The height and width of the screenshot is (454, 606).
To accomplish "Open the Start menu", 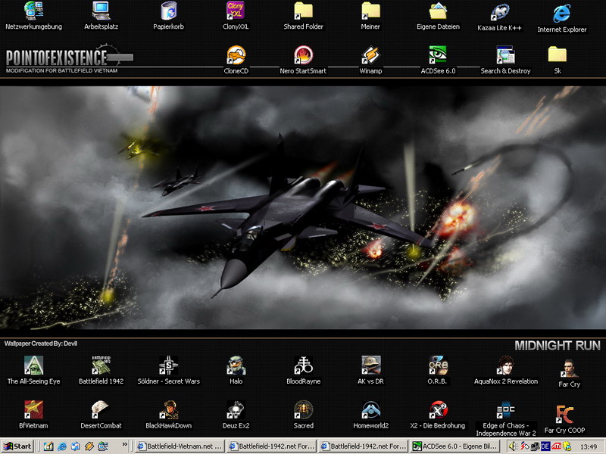I will [17, 446].
